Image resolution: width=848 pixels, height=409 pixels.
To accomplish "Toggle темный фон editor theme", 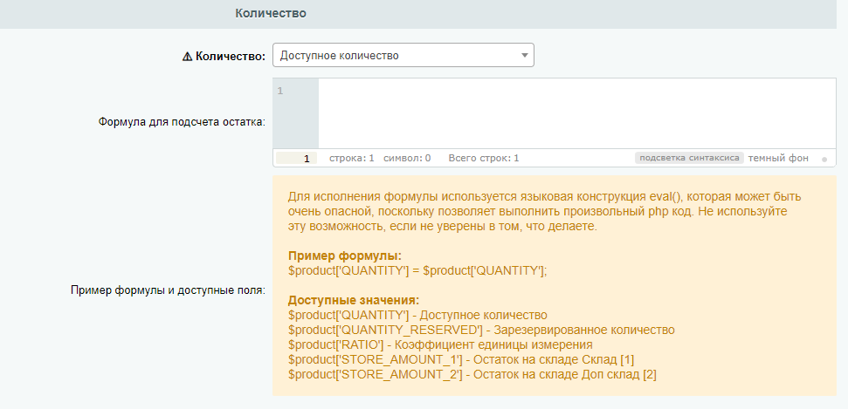I will tap(778, 159).
